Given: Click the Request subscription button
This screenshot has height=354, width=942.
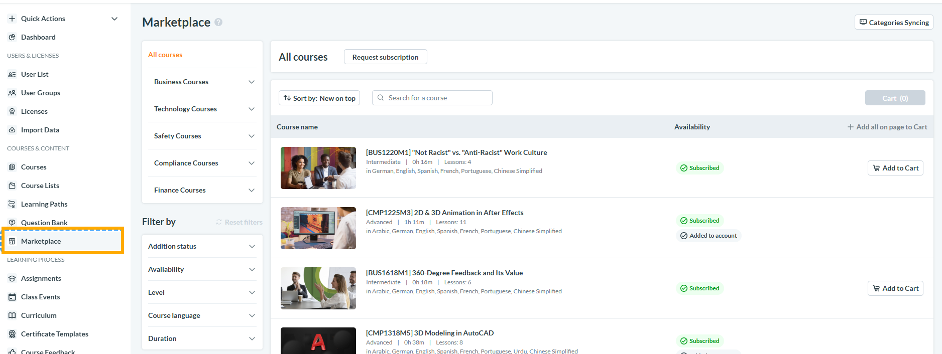Looking at the screenshot, I should tap(385, 57).
